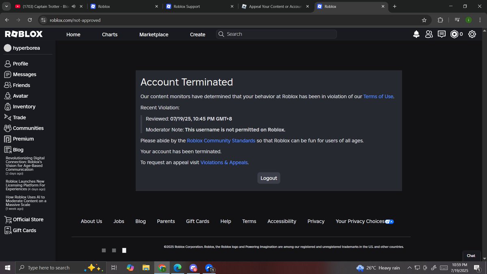Click the Friends icon in sidebar
Image resolution: width=487 pixels, height=274 pixels.
tap(7, 85)
